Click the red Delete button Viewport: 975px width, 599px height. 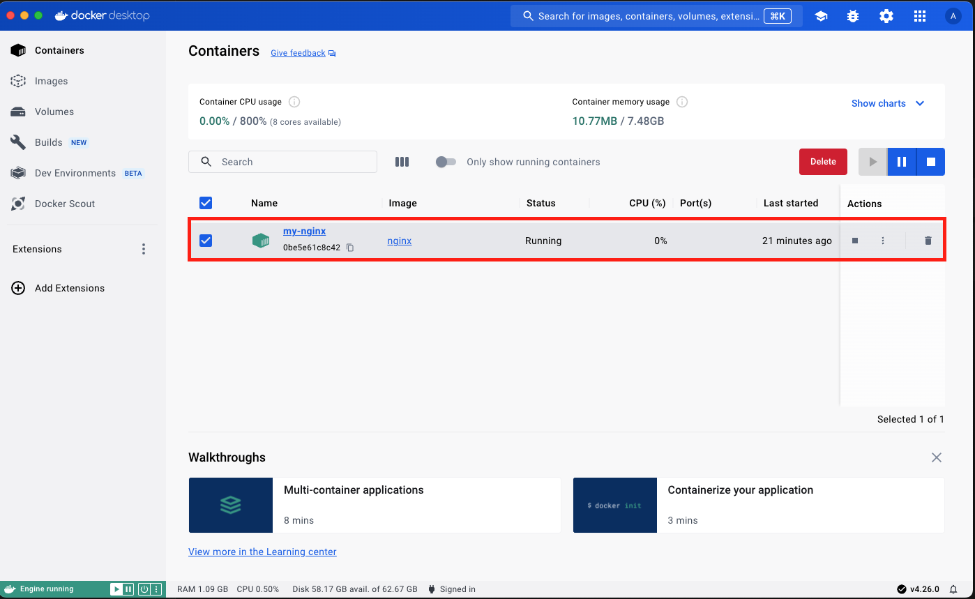[823, 162]
